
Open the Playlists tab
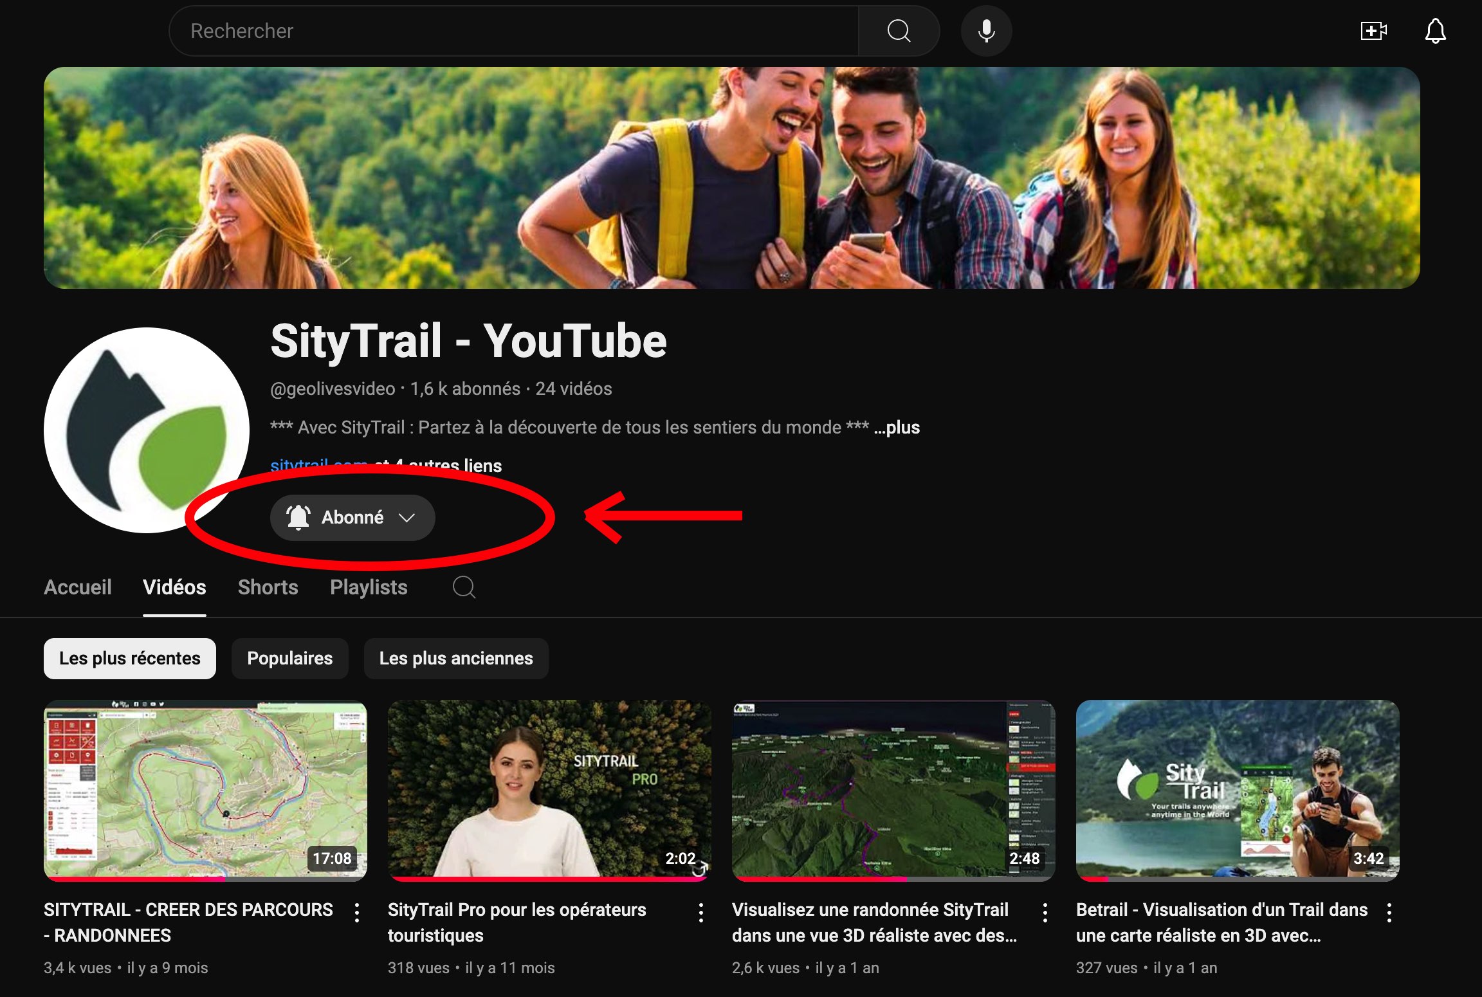pyautogui.click(x=369, y=587)
